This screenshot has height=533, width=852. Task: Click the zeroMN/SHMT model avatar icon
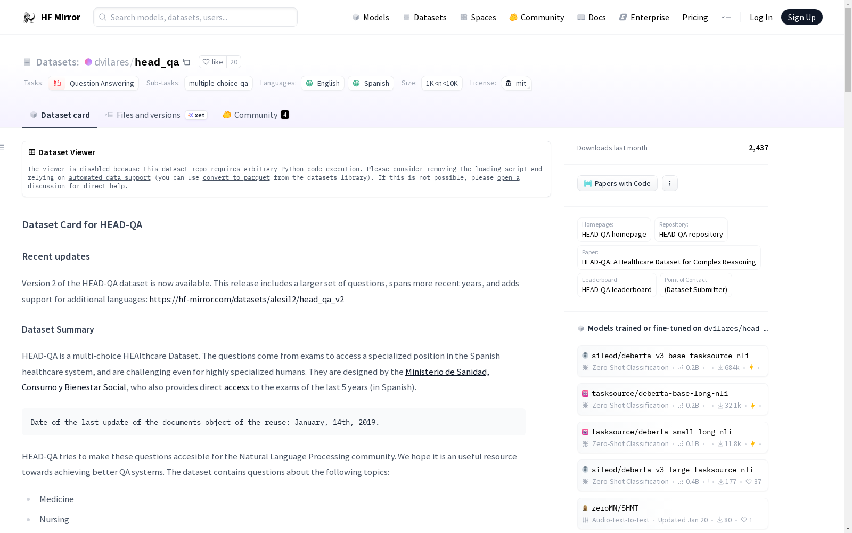click(x=585, y=508)
